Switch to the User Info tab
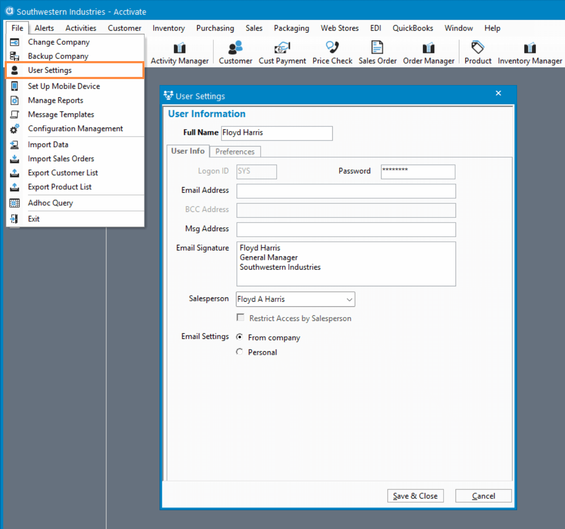The height and width of the screenshot is (529, 565). (x=188, y=151)
